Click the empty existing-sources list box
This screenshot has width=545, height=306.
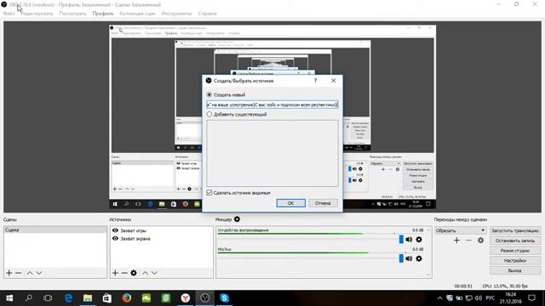(272, 153)
